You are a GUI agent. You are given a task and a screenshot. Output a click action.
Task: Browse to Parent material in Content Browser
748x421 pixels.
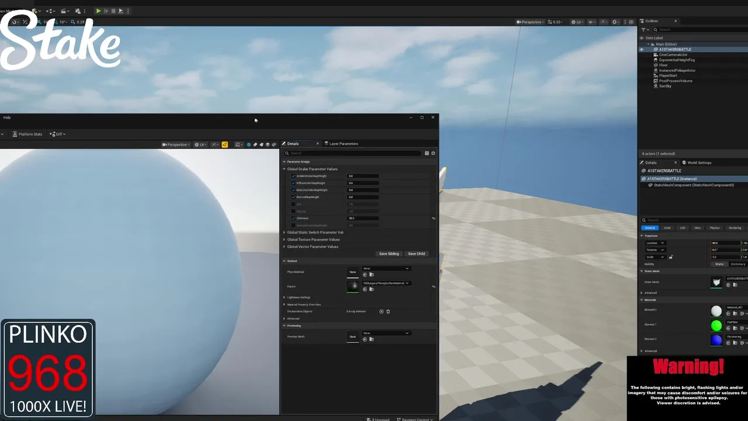click(x=371, y=289)
